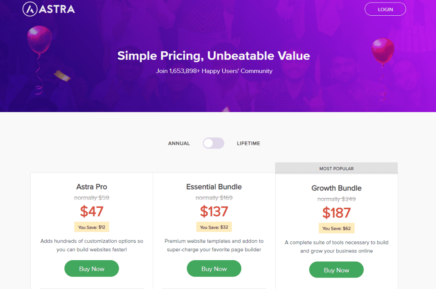This screenshot has height=289, width=436.
Task: Click the You Save: $32 badge
Action: click(x=214, y=227)
